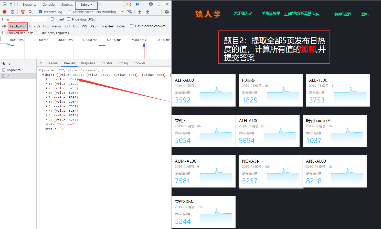Uncheck the Preserve log checkbox
381x229 pixels.
pos(40,12)
